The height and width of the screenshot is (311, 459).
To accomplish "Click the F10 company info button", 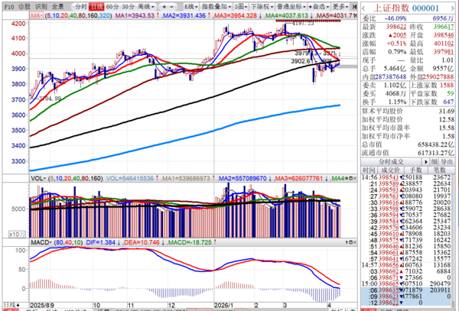I will 6,5.
